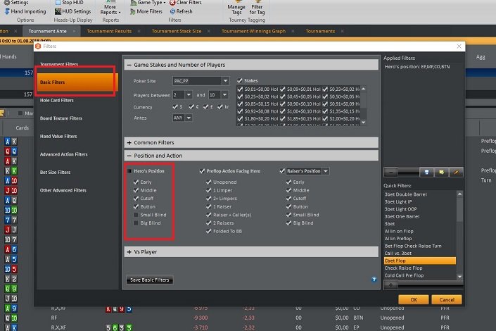Expand the Vs Player section
This screenshot has width=496, height=331.
click(129, 251)
